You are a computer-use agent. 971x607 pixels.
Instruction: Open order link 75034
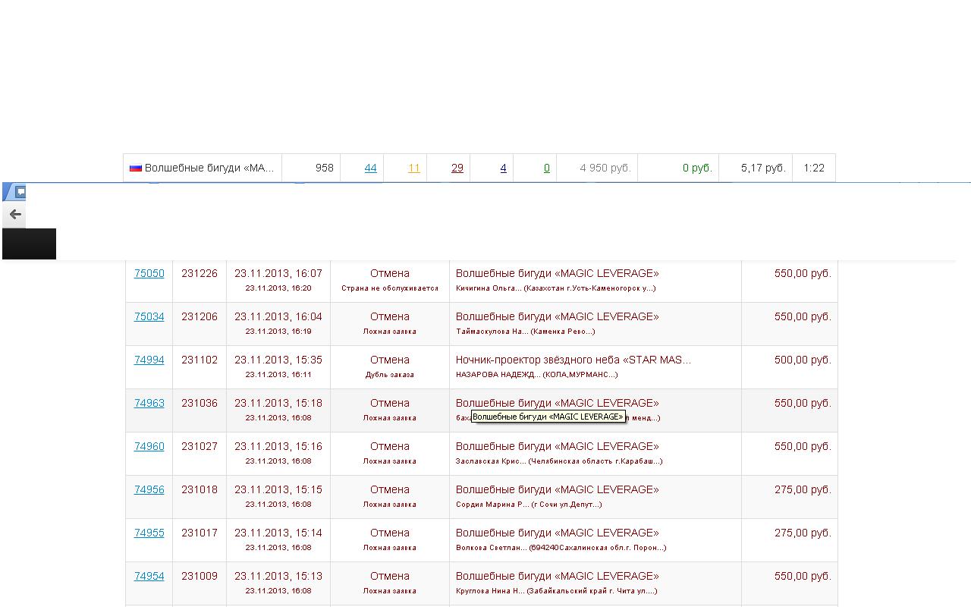click(x=149, y=316)
